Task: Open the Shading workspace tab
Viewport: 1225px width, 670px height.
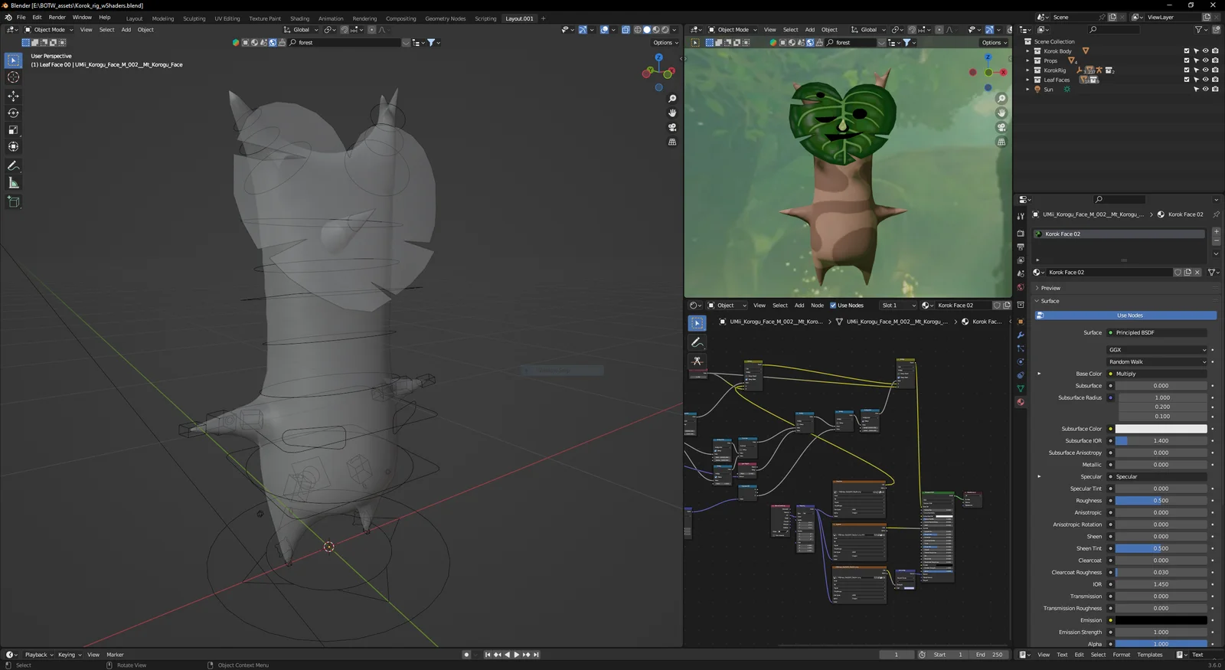Action: pos(299,18)
